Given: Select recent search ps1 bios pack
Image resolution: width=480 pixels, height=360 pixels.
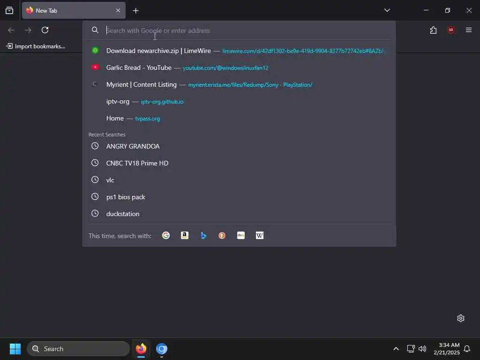Looking at the screenshot, I should coord(239,197).
